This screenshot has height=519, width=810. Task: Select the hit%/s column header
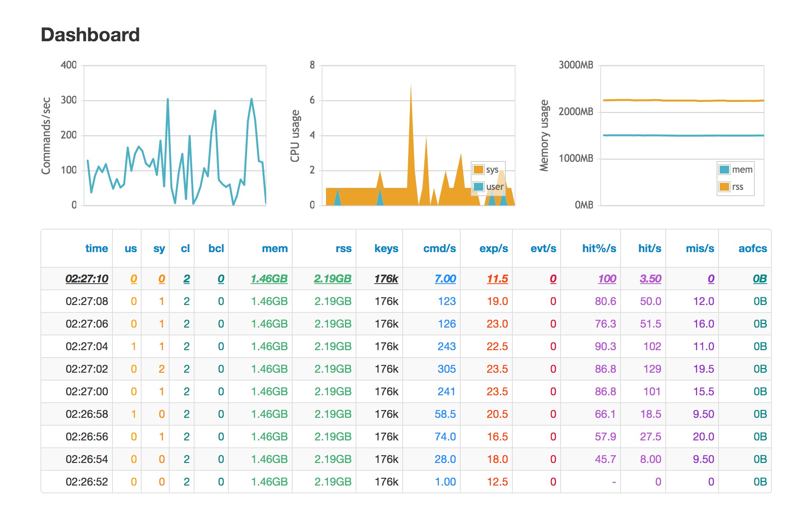click(x=599, y=248)
